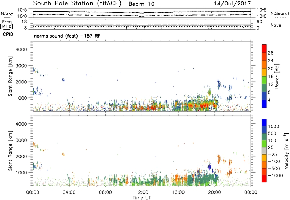Viewport: 290px width, 200px height.
Task: Click the 'CPID' label
Action: (8, 34)
